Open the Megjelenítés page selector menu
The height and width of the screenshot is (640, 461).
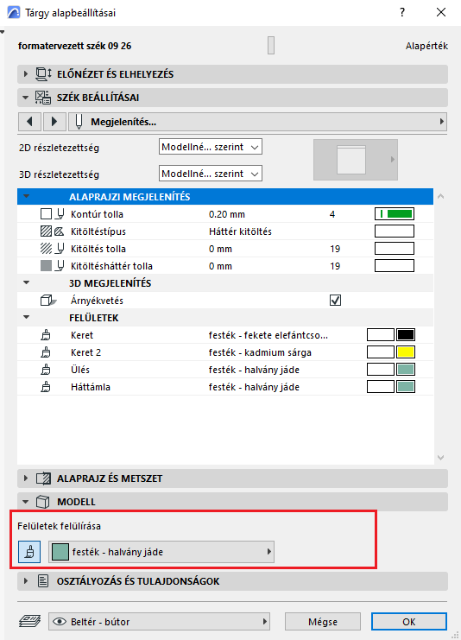(x=257, y=122)
